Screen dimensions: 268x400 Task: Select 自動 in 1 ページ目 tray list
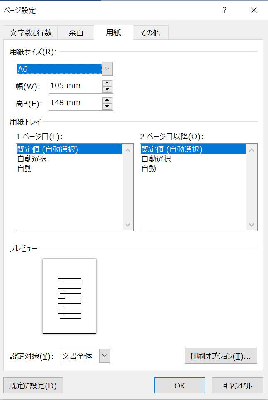[69, 168]
